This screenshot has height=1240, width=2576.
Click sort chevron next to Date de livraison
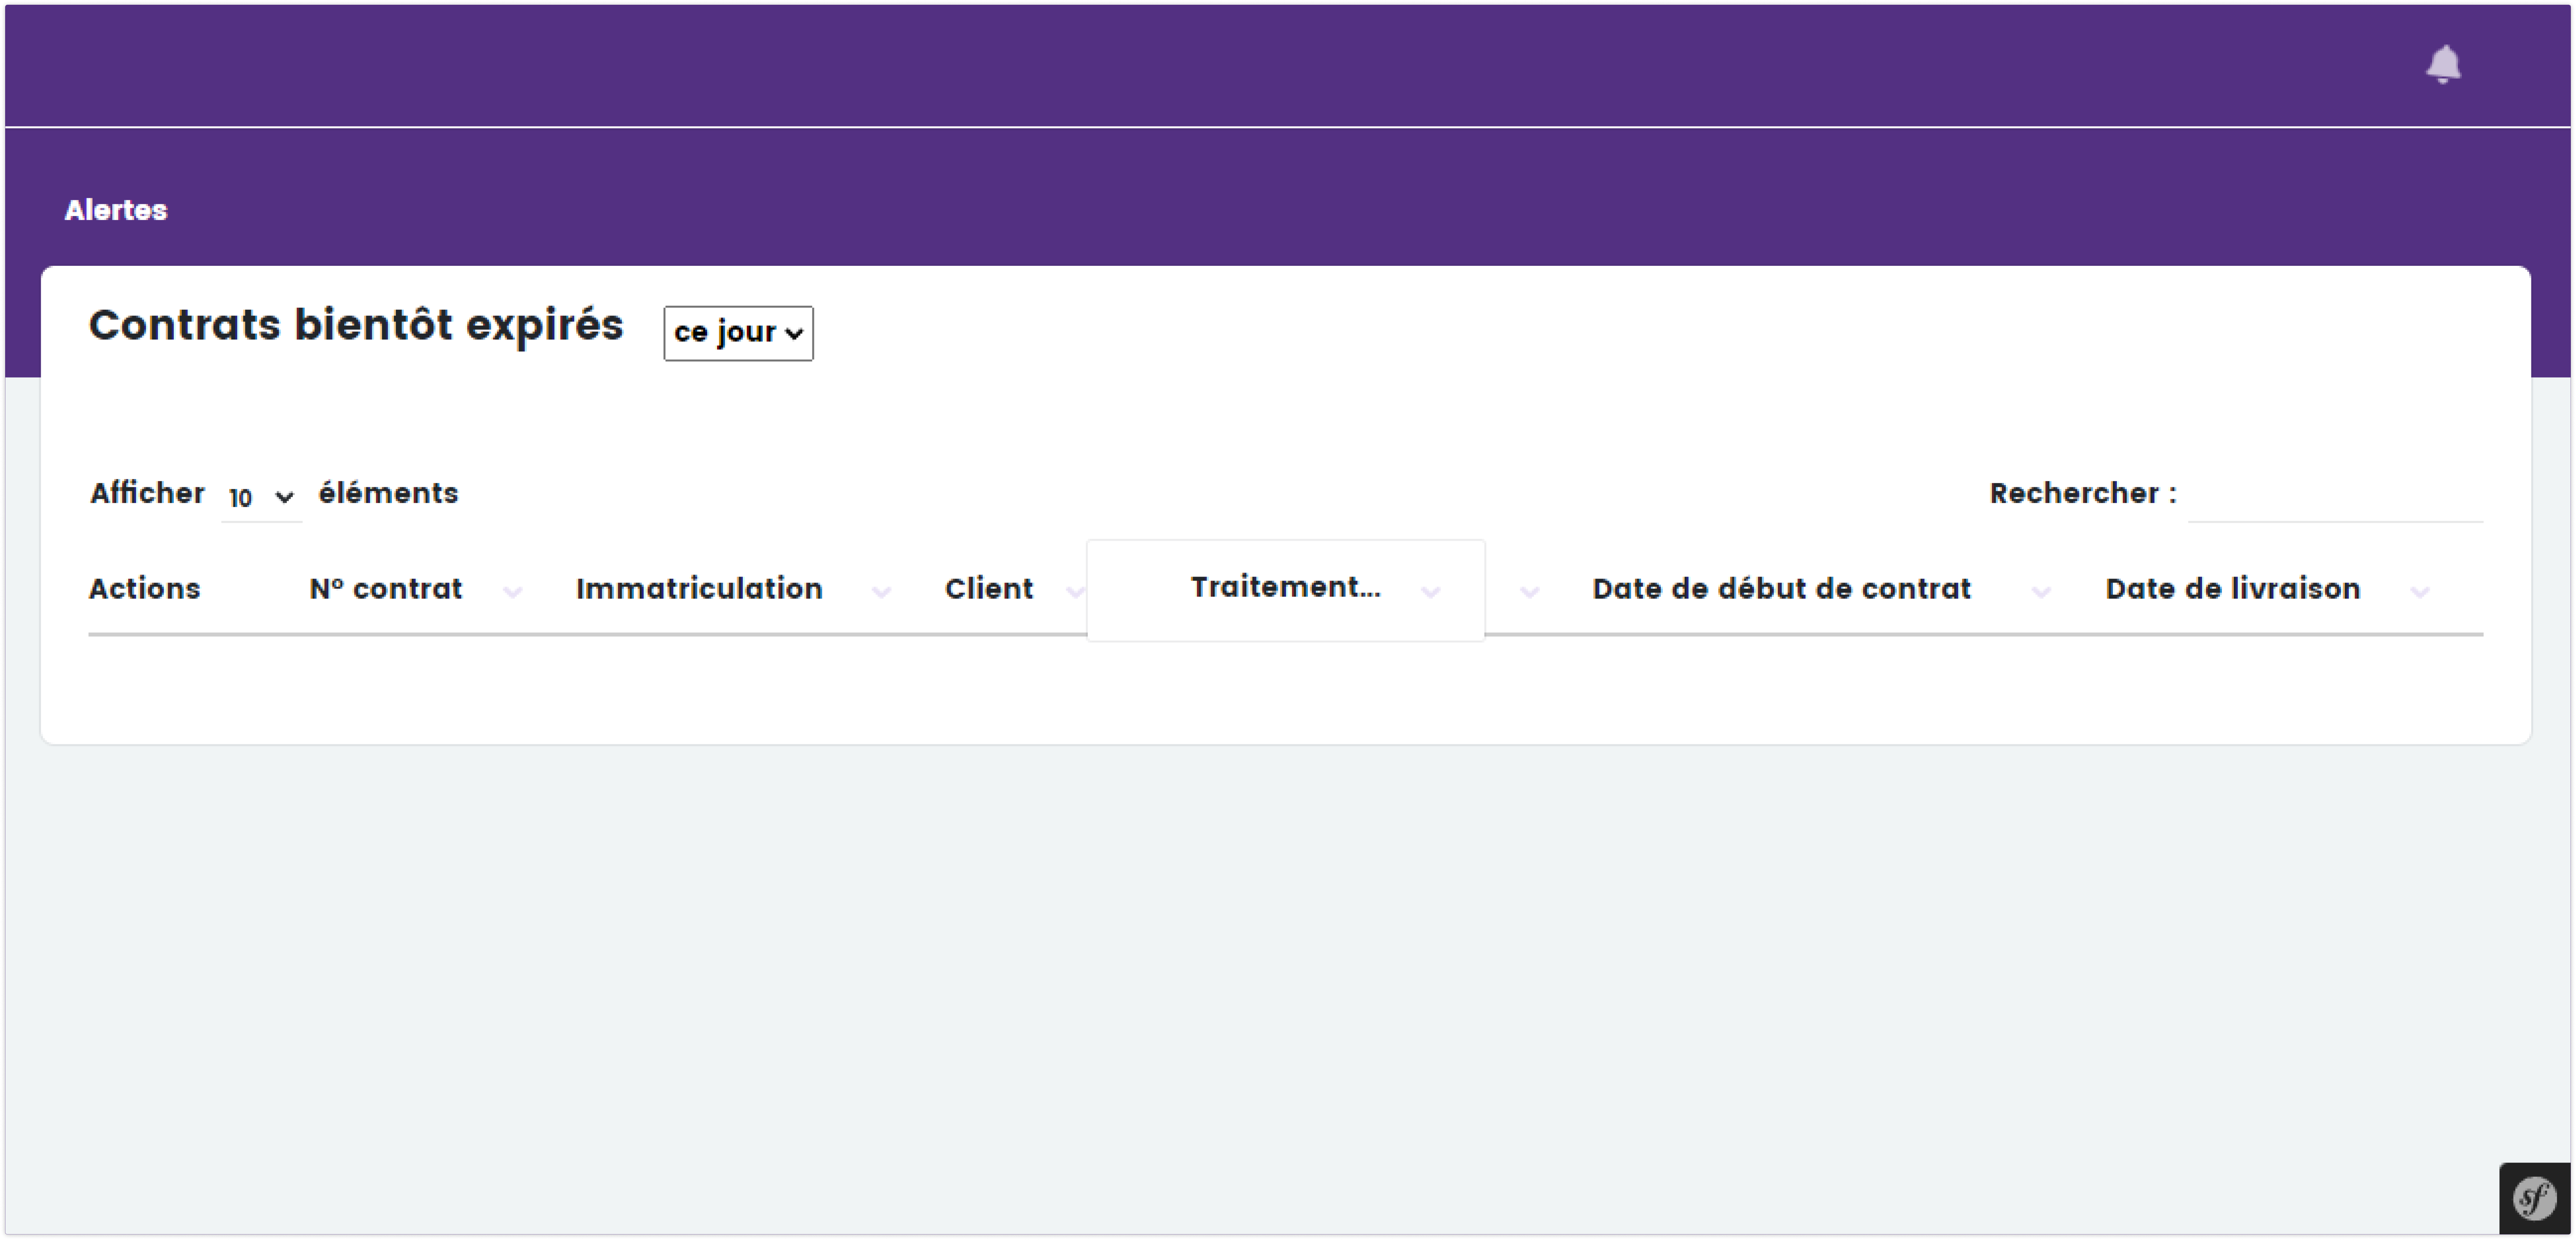coord(2419,592)
